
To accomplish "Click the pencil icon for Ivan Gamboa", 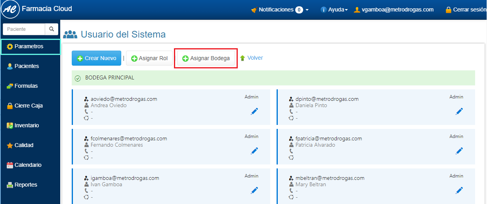I will [x=254, y=191].
